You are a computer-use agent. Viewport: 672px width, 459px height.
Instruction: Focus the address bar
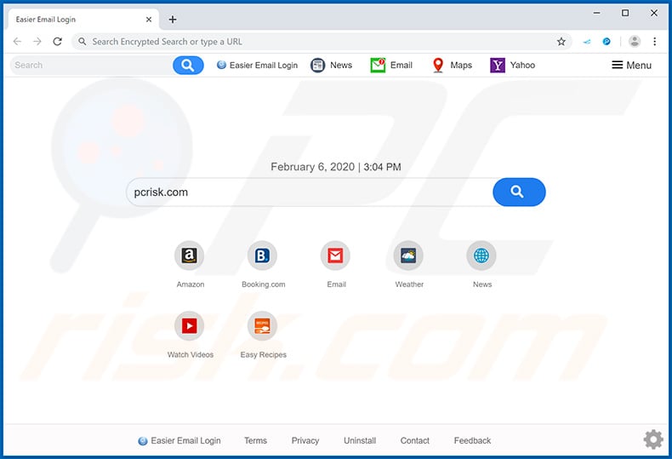click(x=322, y=42)
